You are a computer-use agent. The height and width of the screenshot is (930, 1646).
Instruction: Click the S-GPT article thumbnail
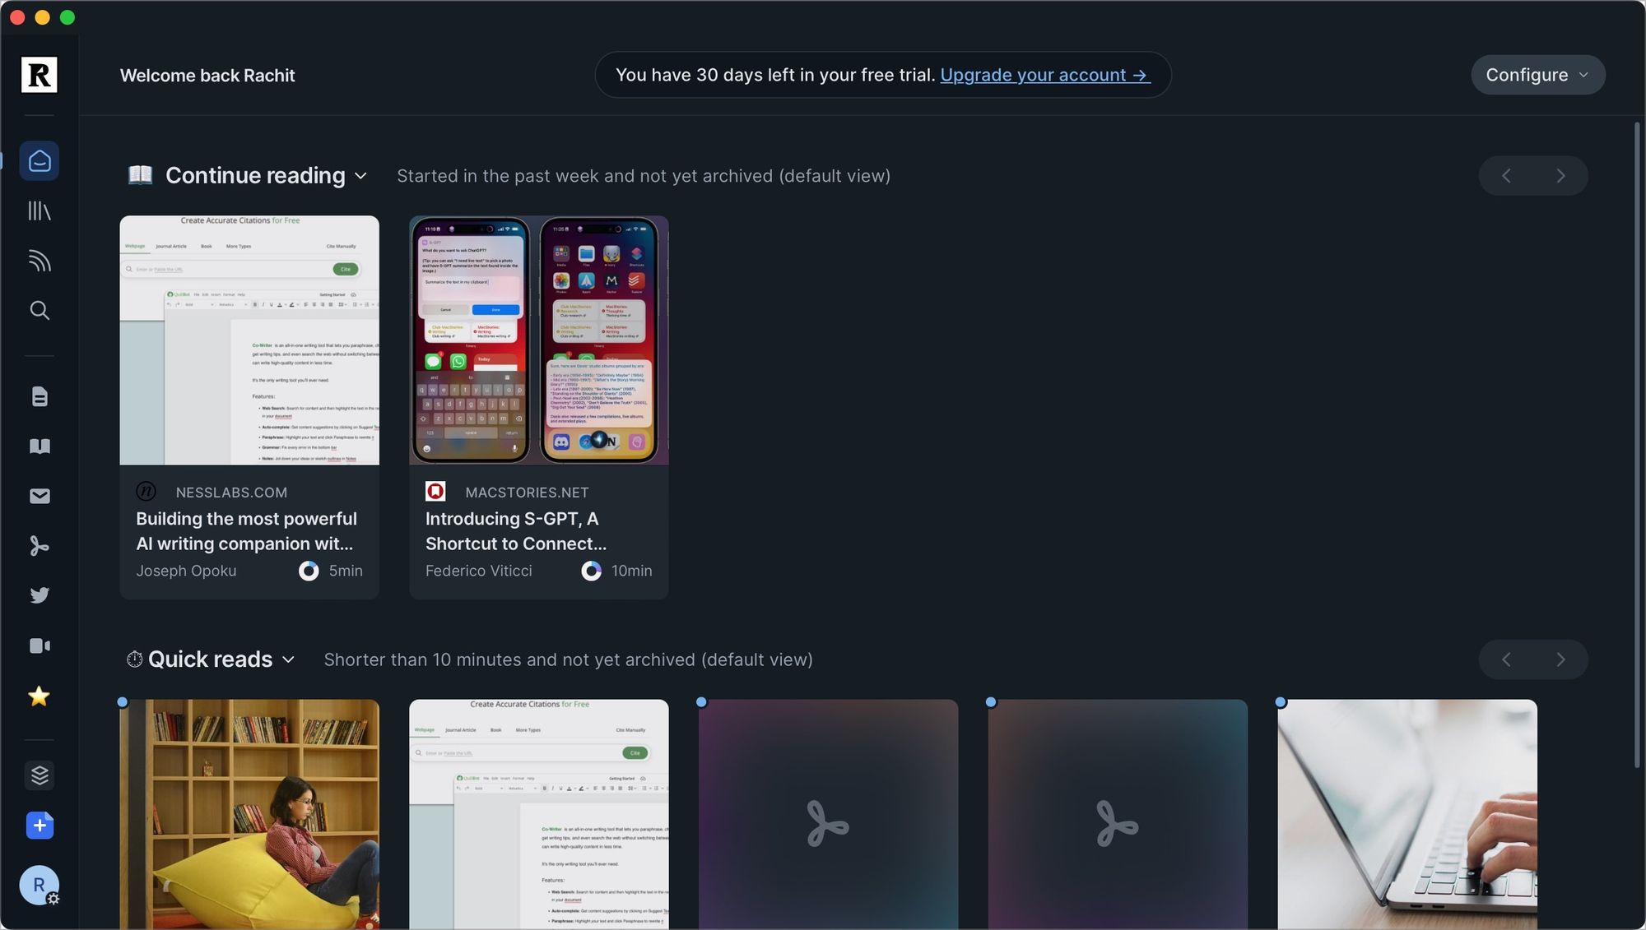(x=539, y=339)
